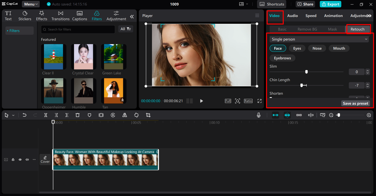The width and height of the screenshot is (376, 196).
Task: Open the Effects panel
Action: pos(42,16)
